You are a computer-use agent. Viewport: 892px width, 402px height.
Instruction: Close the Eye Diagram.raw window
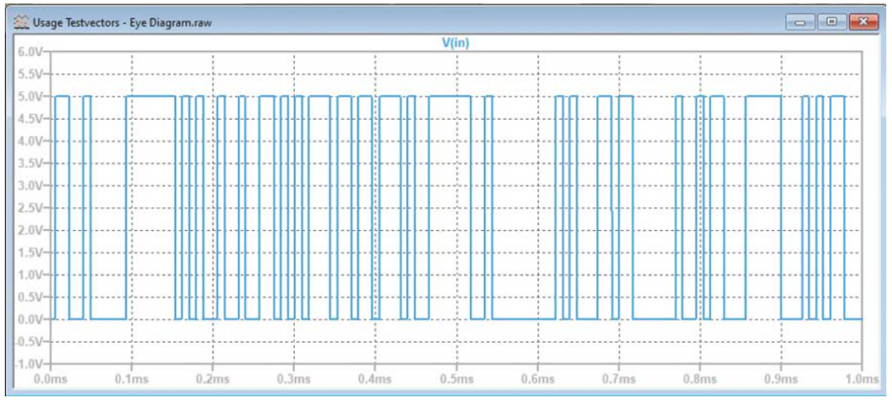(x=864, y=22)
